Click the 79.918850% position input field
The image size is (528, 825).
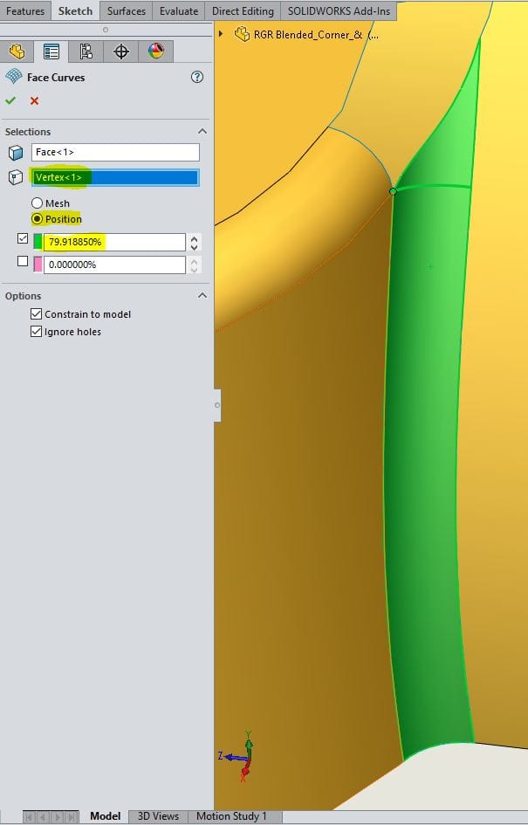click(x=114, y=242)
